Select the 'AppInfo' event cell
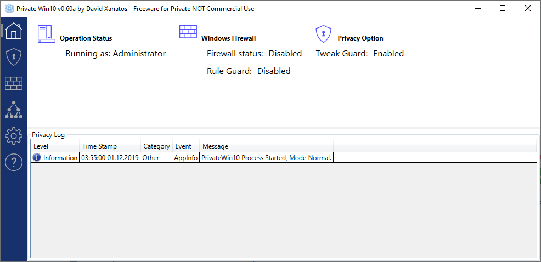 pyautogui.click(x=186, y=158)
